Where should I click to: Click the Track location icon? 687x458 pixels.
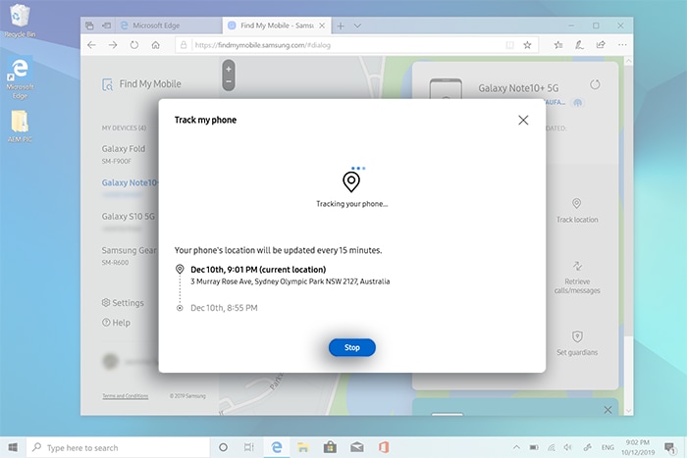pos(577,203)
